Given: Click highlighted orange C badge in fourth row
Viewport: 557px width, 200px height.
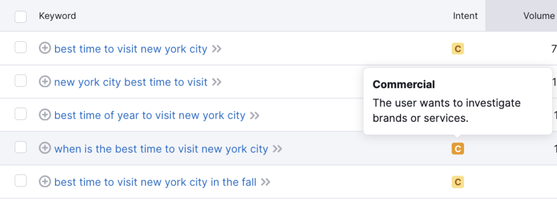Looking at the screenshot, I should click(457, 148).
